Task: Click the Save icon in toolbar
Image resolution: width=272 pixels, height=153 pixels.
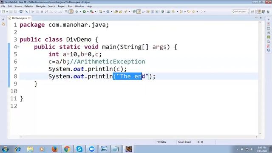Action: click(11, 11)
